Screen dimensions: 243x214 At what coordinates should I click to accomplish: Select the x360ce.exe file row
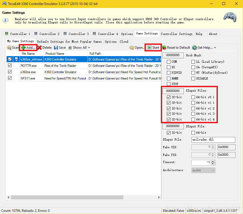click(x=84, y=72)
